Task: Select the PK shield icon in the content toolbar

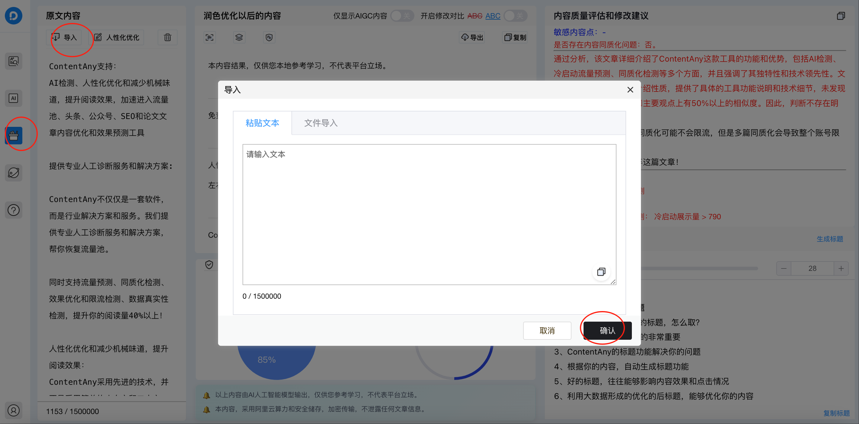Action: pos(269,37)
